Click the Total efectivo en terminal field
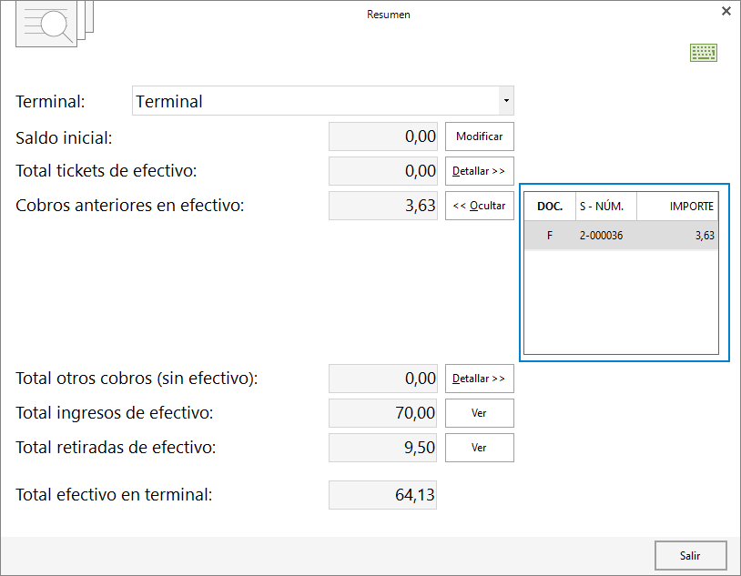This screenshot has width=741, height=576. [x=382, y=495]
